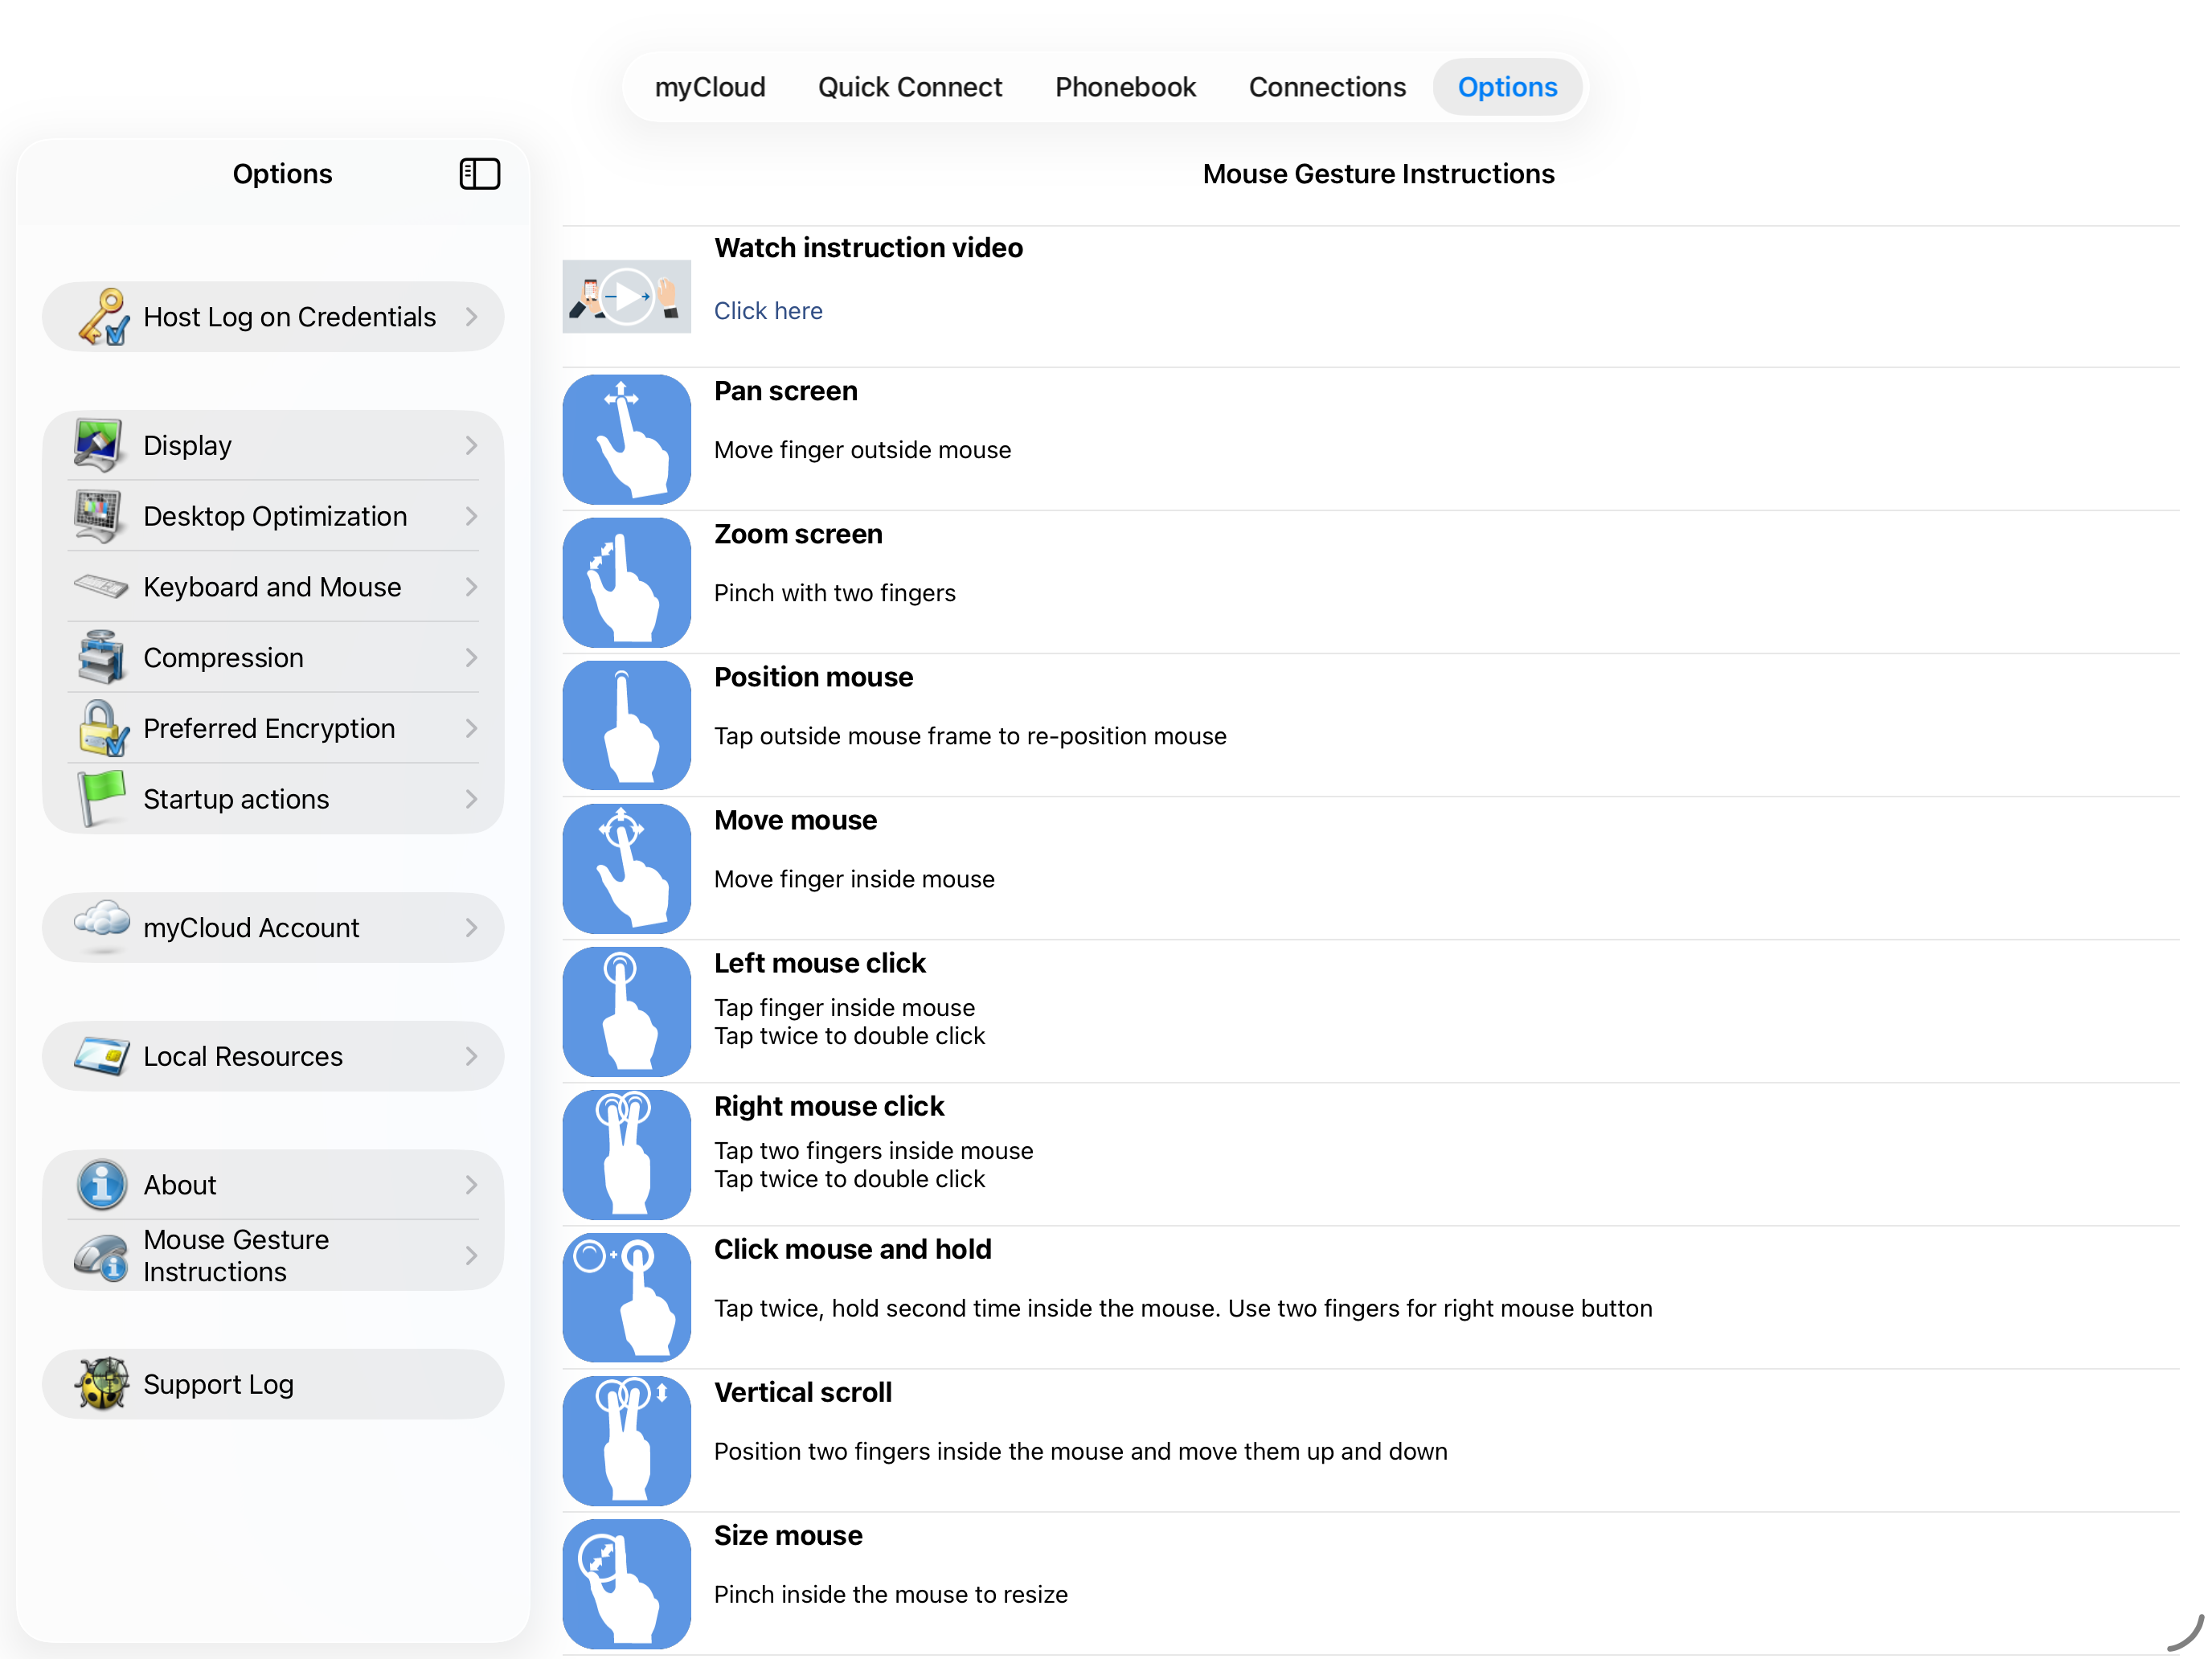Click the Right mouse click gesture icon
Image resolution: width=2212 pixels, height=1659 pixels.
627,1154
